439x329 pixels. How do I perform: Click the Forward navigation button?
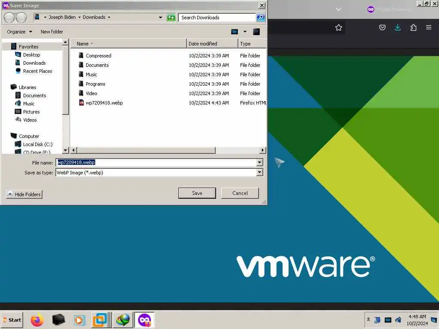coord(21,18)
